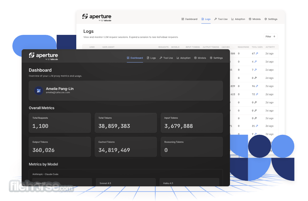Click Total Requests card showing 1,100
308x201 pixels.
click(x=60, y=123)
